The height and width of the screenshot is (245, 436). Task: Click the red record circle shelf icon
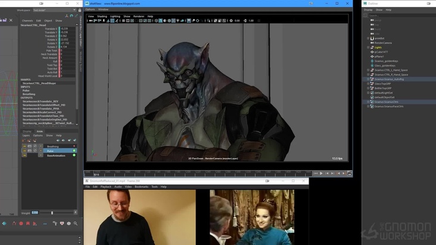tap(21, 224)
